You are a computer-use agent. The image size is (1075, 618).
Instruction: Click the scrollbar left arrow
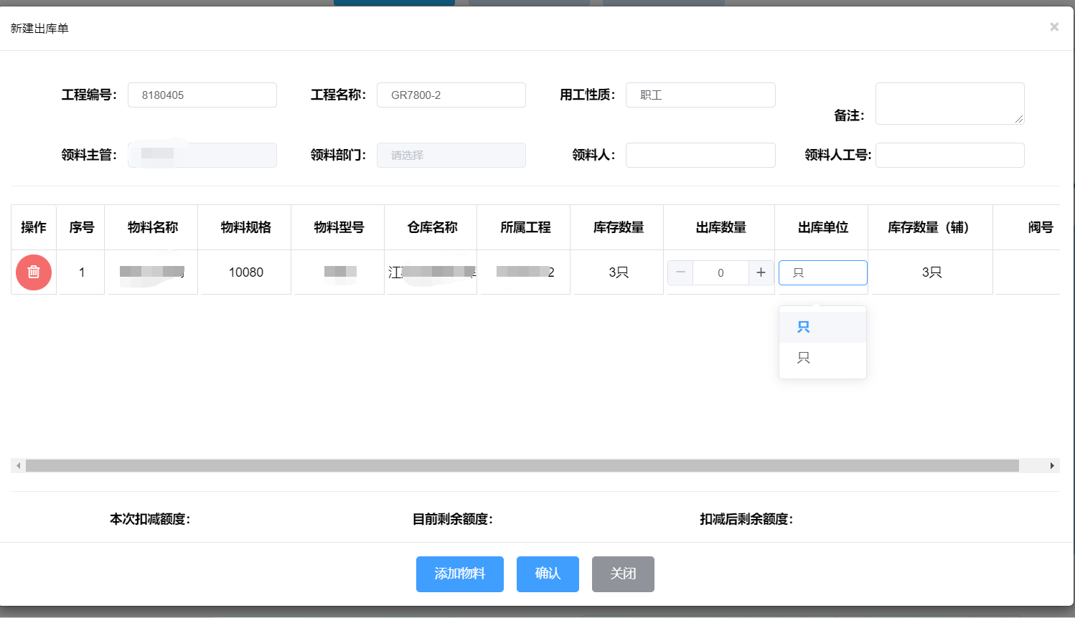tap(18, 466)
